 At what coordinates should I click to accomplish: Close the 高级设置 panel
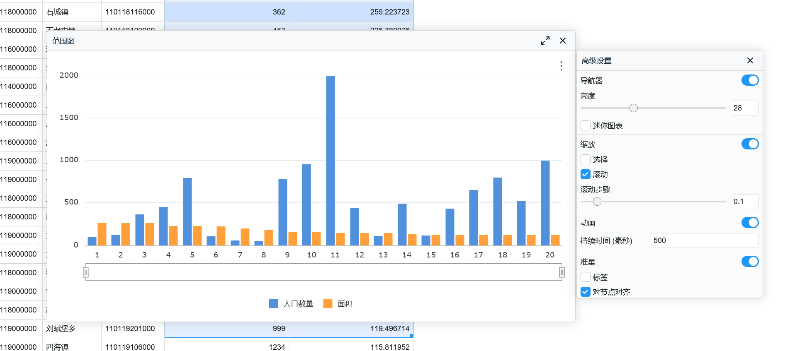coord(750,60)
